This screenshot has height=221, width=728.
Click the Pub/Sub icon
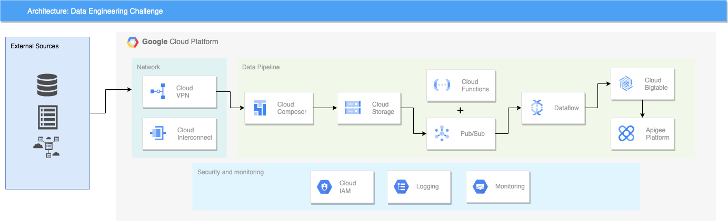(x=442, y=133)
